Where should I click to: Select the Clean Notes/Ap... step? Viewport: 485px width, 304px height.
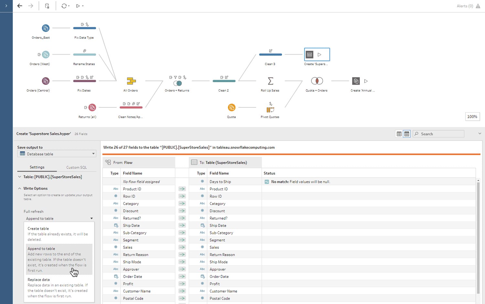pyautogui.click(x=131, y=107)
